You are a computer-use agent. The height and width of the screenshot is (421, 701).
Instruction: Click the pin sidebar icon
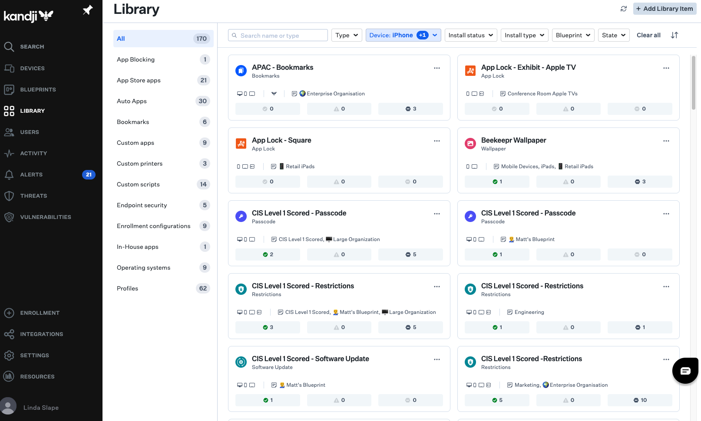pyautogui.click(x=88, y=10)
